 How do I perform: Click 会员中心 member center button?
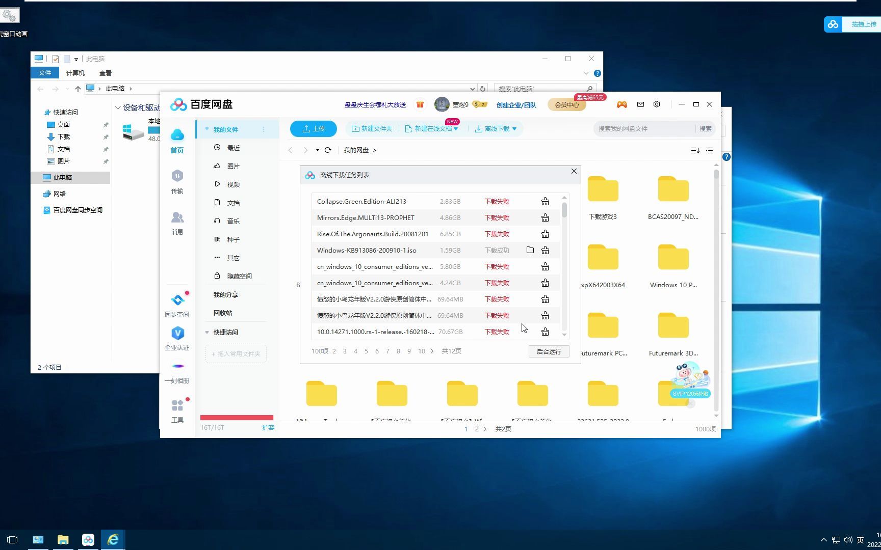566,104
